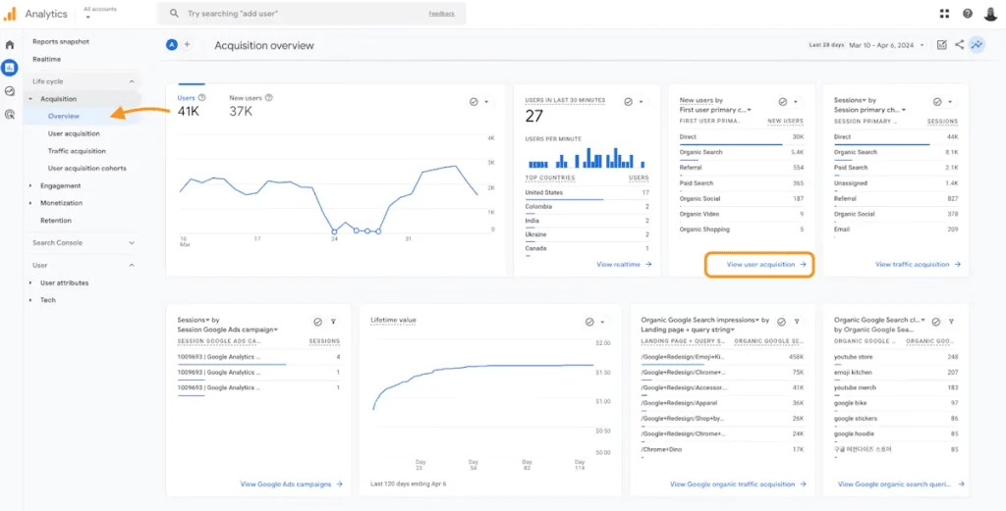
Task: Select Overview under Acquisition
Action: click(64, 117)
